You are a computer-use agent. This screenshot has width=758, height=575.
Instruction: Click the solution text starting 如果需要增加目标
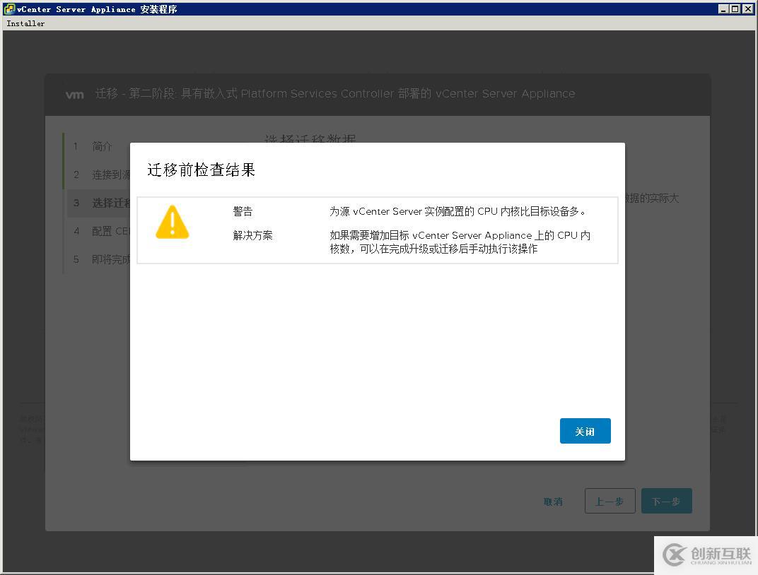[x=460, y=242]
